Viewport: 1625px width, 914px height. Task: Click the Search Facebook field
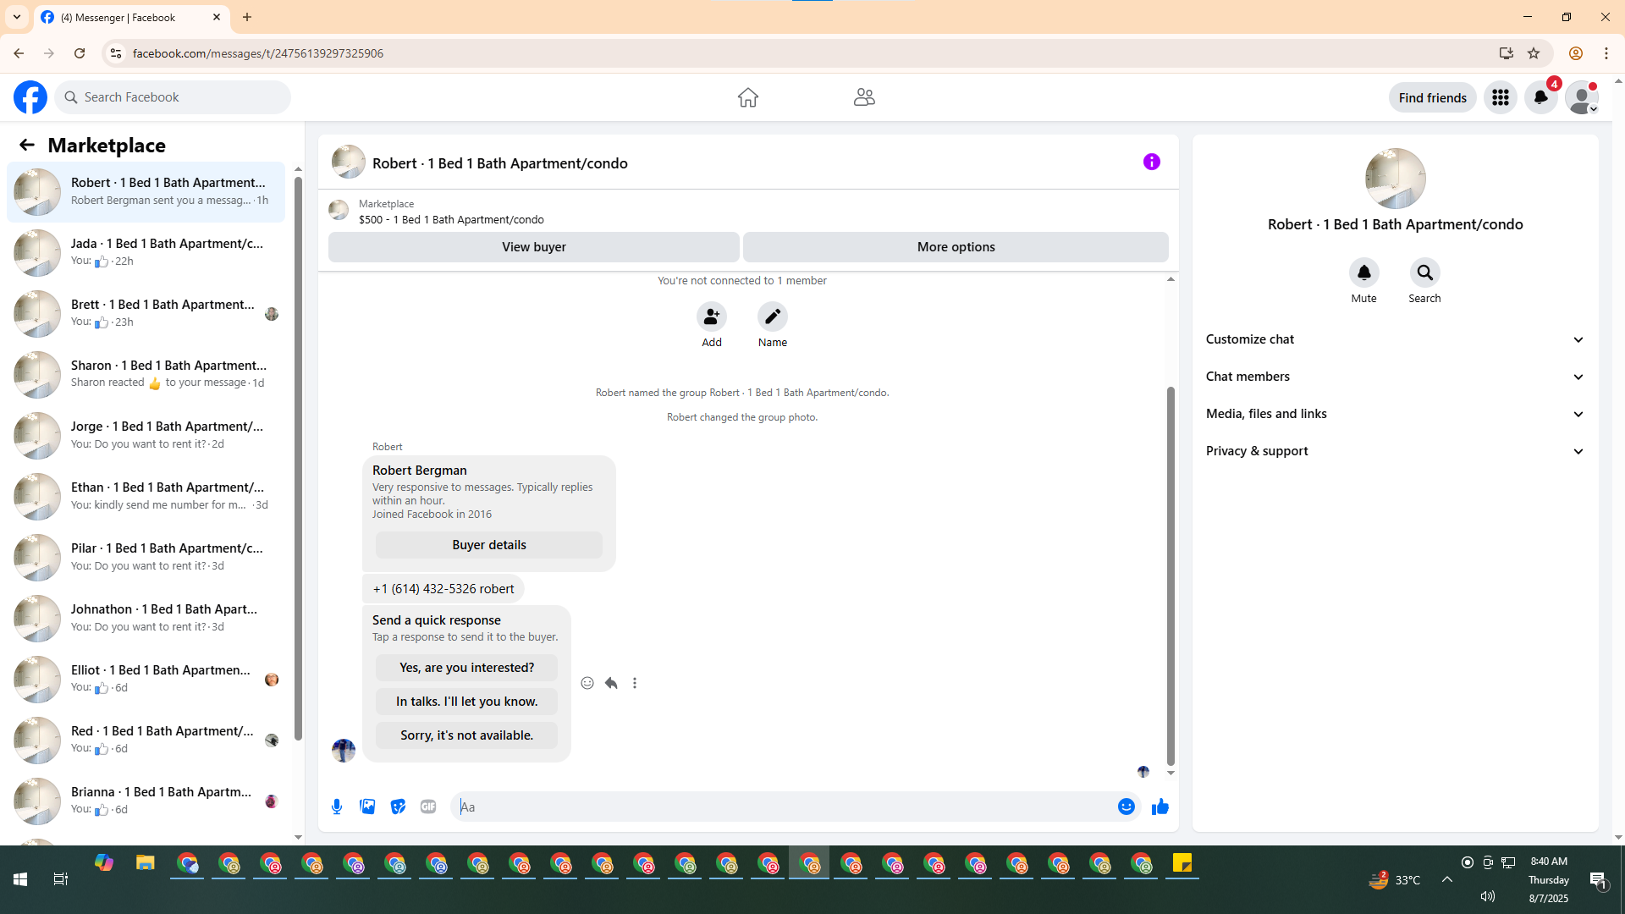pos(173,97)
